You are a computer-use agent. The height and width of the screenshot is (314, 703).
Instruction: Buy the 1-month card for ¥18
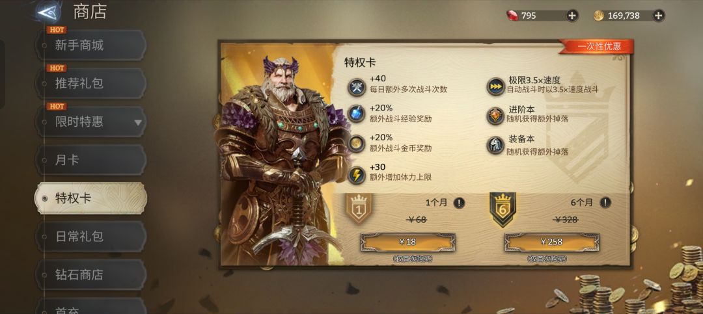tap(408, 242)
